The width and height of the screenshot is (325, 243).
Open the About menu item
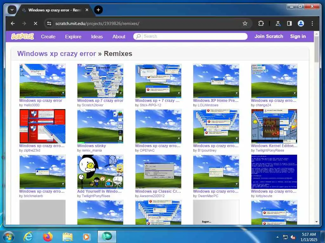(x=119, y=37)
